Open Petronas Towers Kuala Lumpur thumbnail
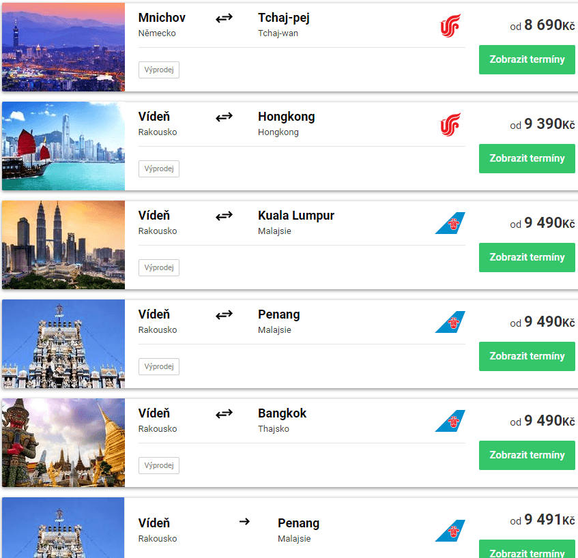The width and height of the screenshot is (578, 558). click(63, 245)
